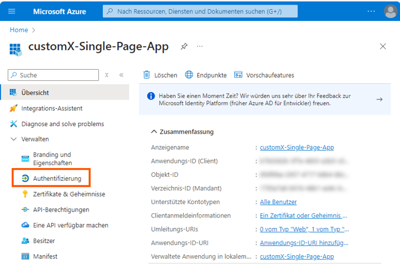Select the blurred Anwendungs-ID (Client) value
The height and width of the screenshot is (264, 400).
tap(305, 161)
